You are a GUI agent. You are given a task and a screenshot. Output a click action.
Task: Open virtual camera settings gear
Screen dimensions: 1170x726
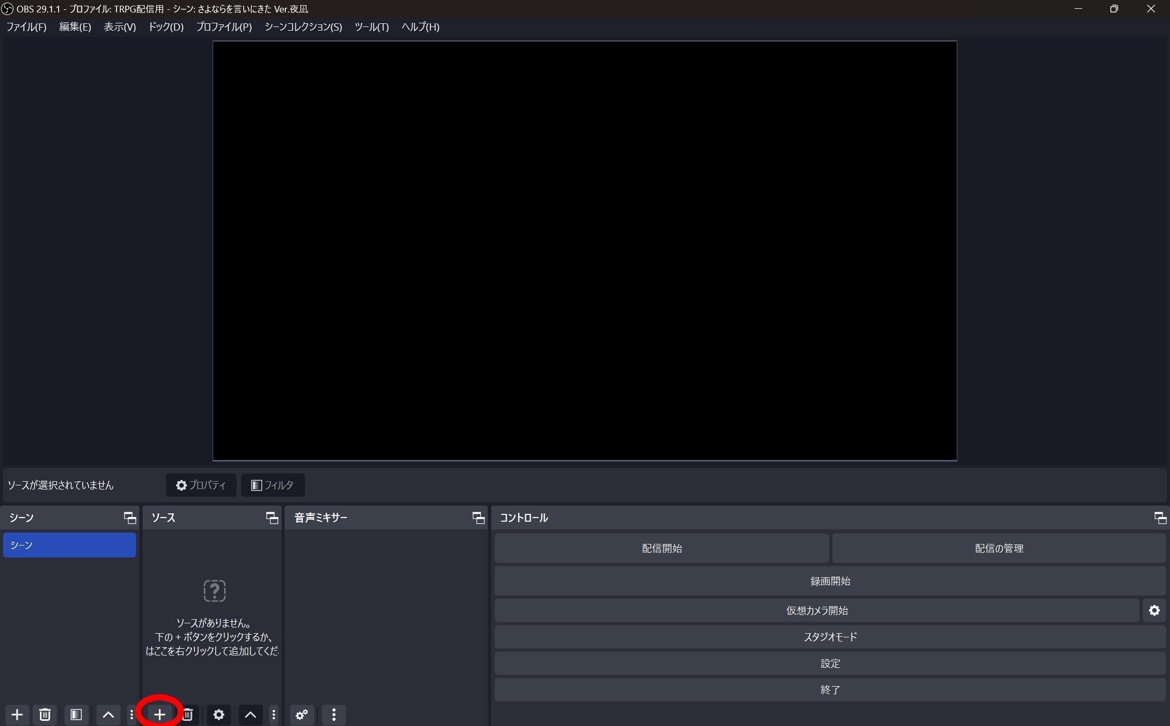[1154, 610]
